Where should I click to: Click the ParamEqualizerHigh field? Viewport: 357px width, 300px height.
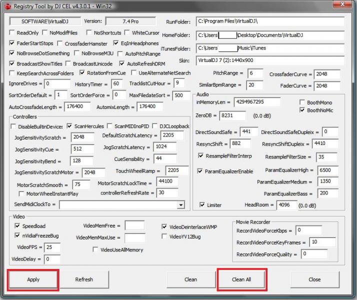328,170
